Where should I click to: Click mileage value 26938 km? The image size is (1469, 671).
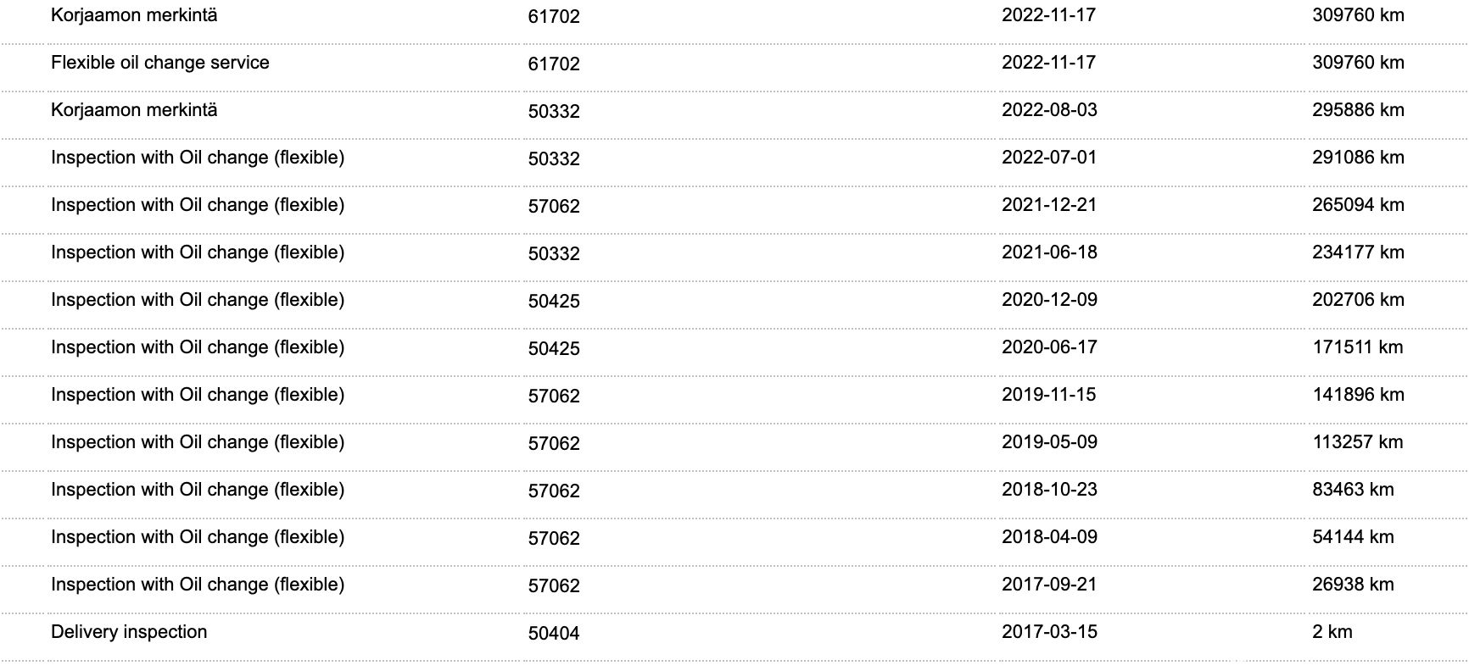point(1353,585)
